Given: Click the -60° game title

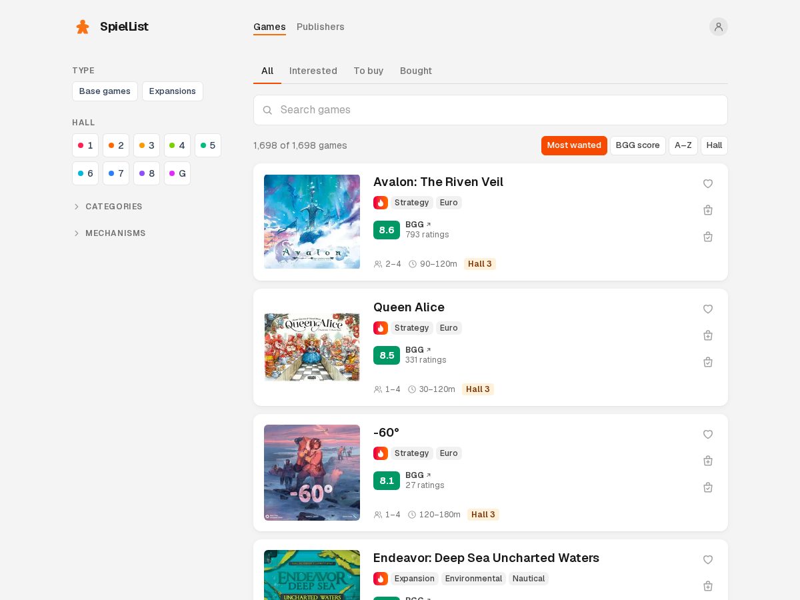Looking at the screenshot, I should pyautogui.click(x=386, y=433).
